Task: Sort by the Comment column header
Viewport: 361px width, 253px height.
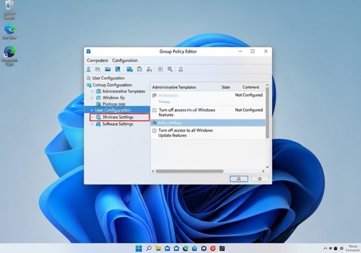Action: click(x=251, y=87)
